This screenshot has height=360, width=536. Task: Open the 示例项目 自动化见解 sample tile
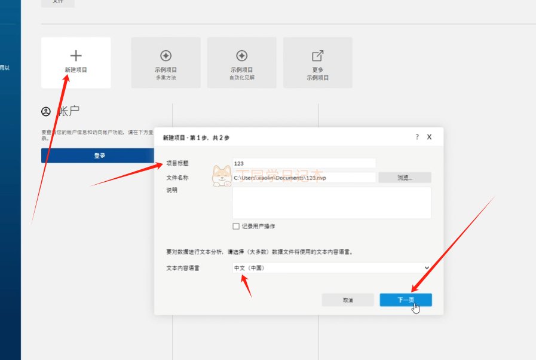pyautogui.click(x=241, y=63)
